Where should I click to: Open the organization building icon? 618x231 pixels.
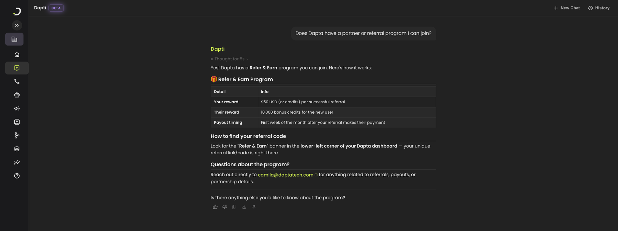click(14, 39)
